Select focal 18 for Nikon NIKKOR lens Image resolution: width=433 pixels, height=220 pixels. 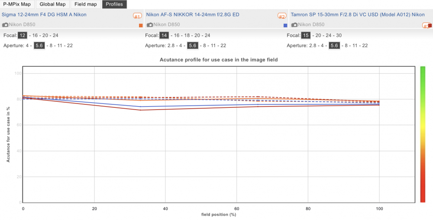coord(187,36)
